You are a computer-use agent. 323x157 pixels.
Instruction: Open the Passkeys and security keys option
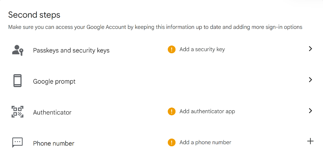[71, 51]
